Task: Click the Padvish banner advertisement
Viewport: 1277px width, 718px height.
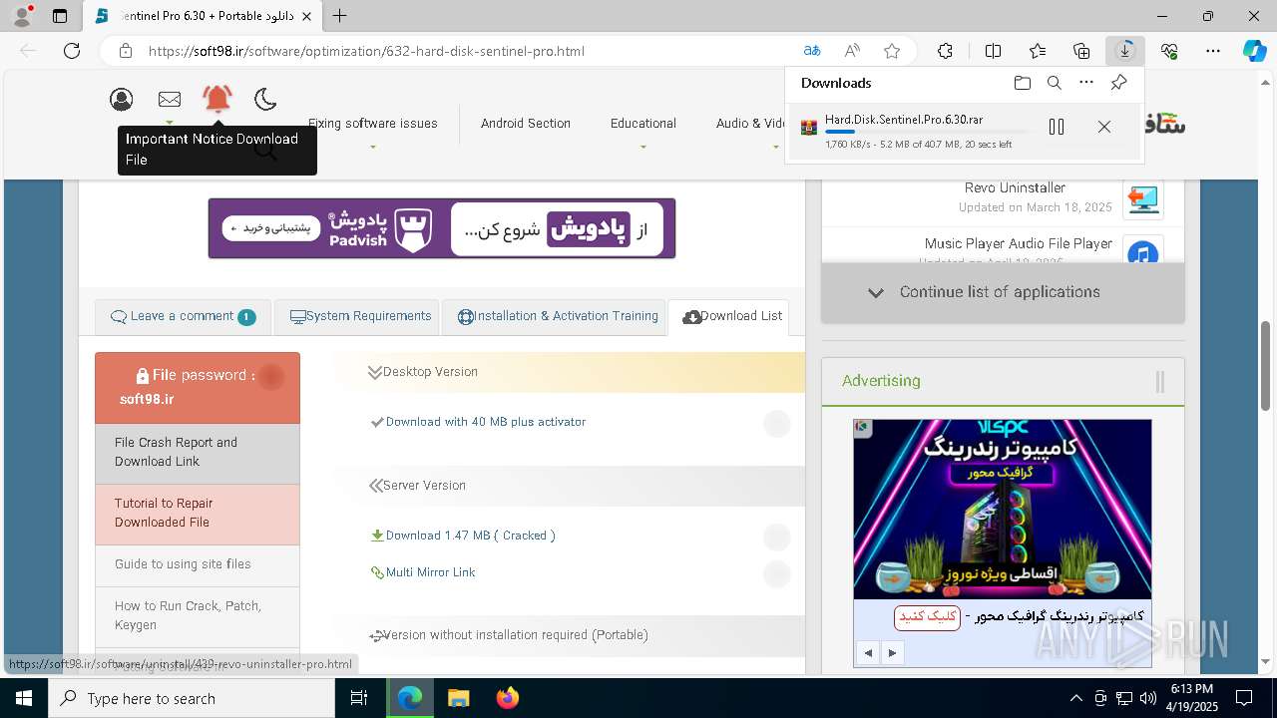Action: 442,228
